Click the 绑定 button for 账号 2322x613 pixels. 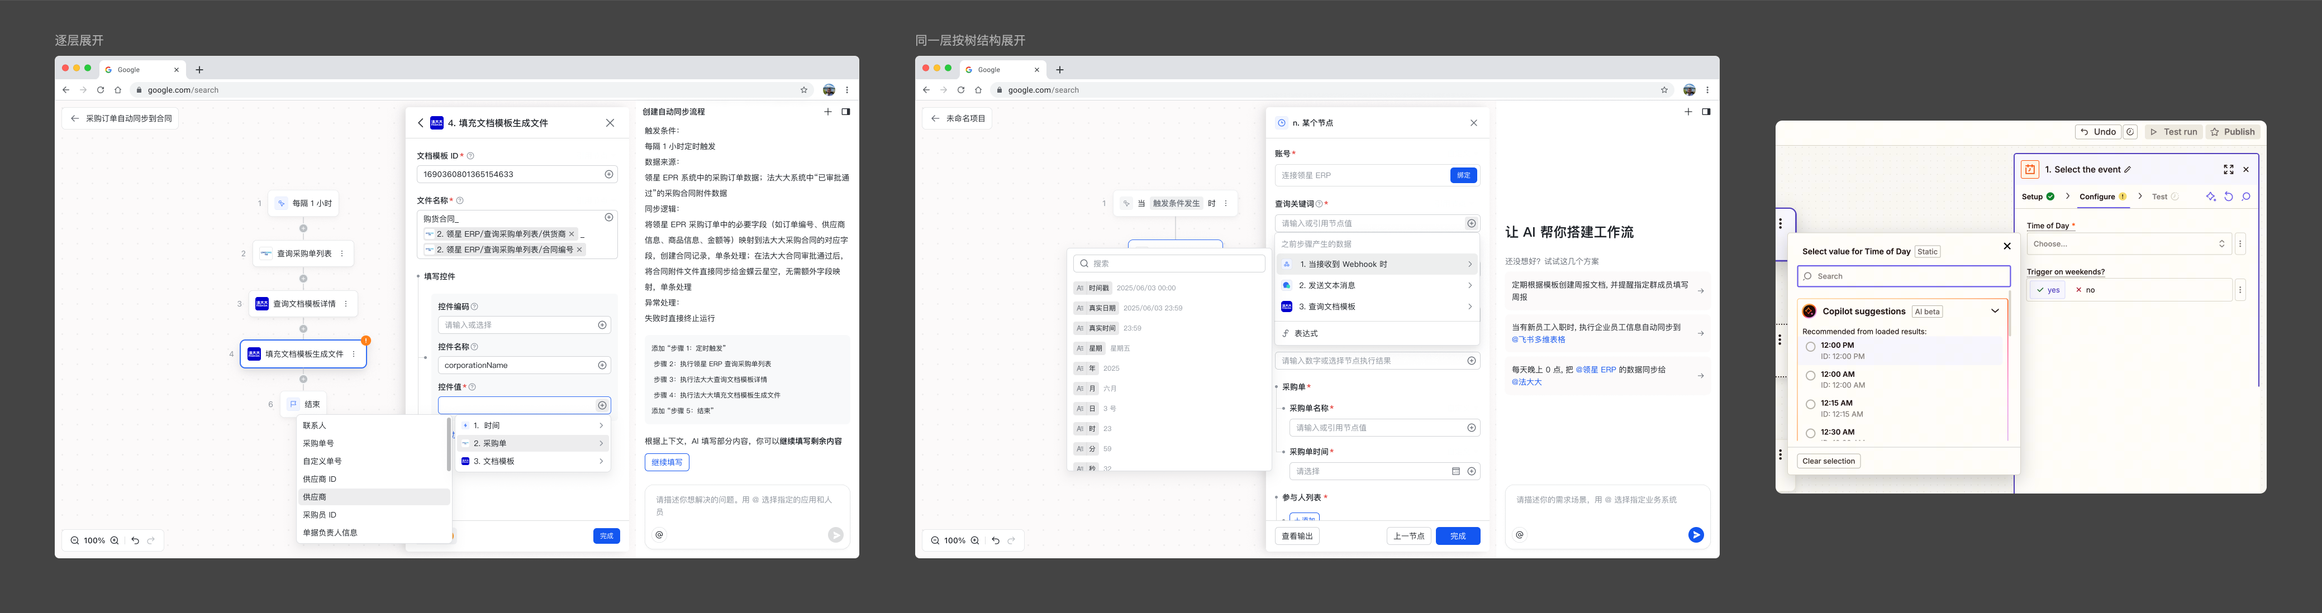tap(1464, 175)
